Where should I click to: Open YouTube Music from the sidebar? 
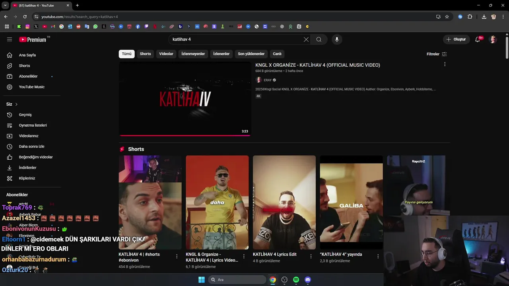(x=32, y=87)
